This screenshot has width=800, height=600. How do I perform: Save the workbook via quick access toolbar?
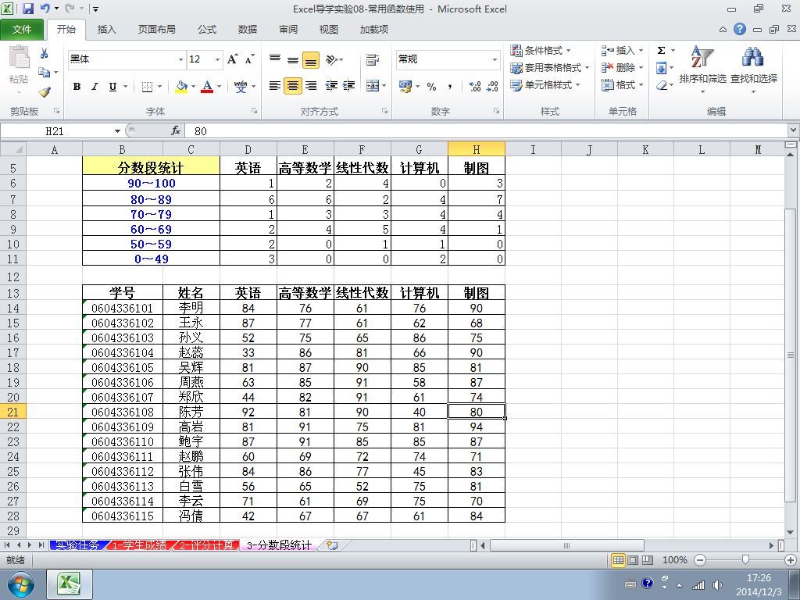[27, 9]
